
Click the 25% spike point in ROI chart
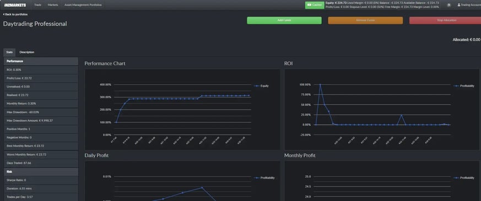(402, 115)
